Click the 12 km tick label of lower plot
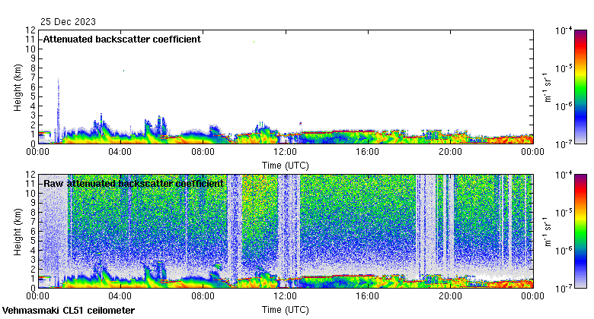Viewport: 594px width, 319px height. (30, 175)
